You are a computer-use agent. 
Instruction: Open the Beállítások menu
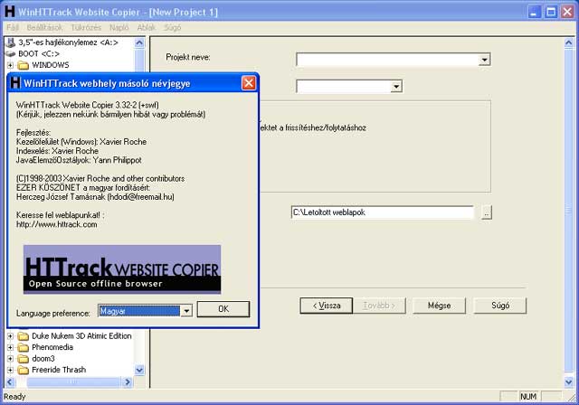[x=44, y=28]
